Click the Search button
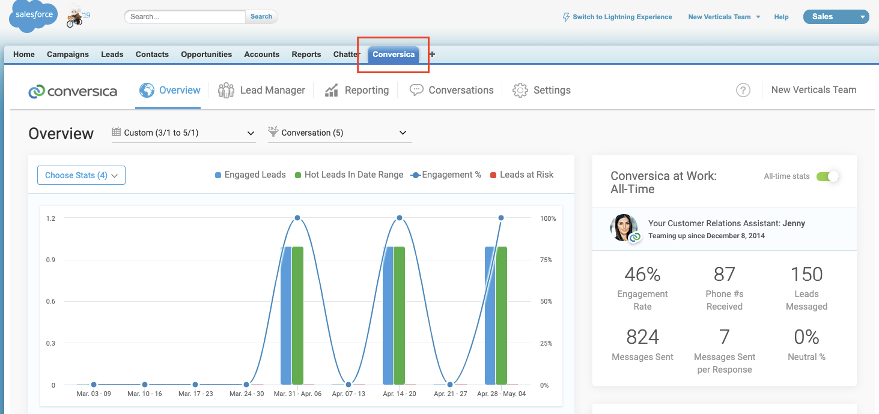879x414 pixels. click(x=261, y=17)
